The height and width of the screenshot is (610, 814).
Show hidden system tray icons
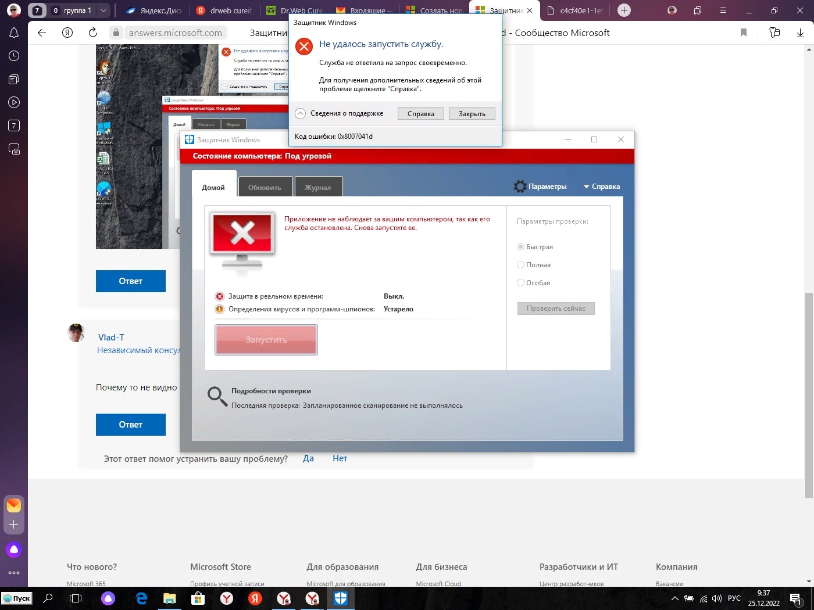pyautogui.click(x=675, y=598)
